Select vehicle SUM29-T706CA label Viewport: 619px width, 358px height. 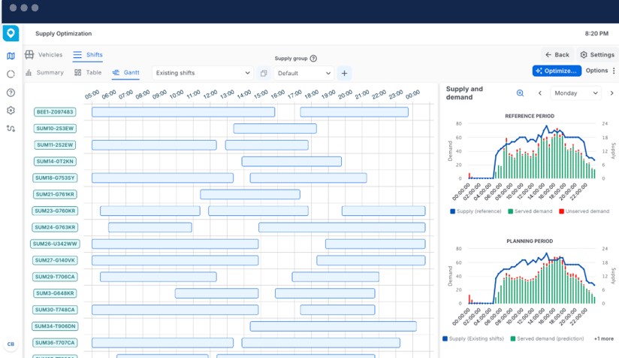[x=55, y=277]
